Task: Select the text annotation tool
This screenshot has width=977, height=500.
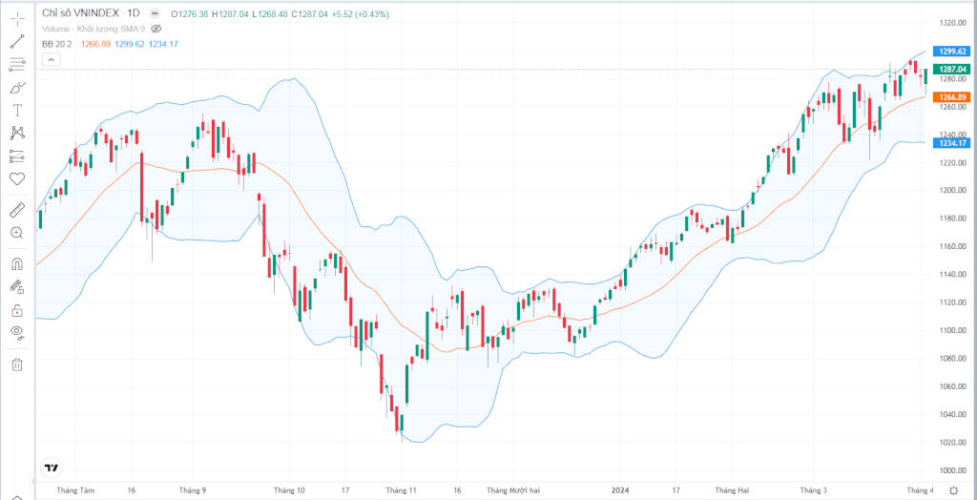Action: 17,111
